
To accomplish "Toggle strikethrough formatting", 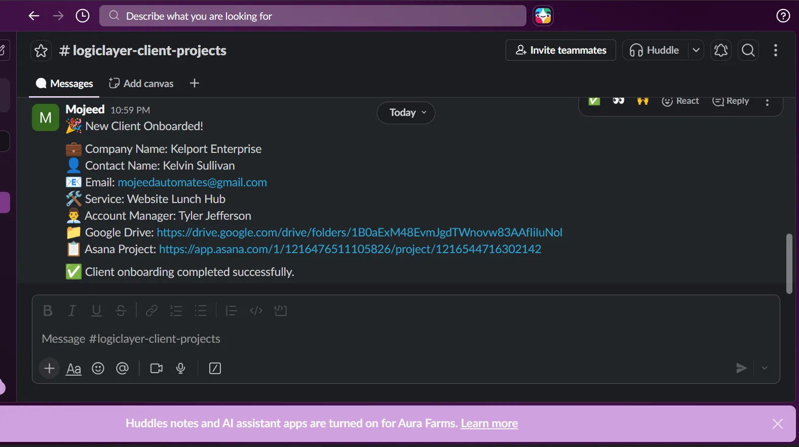I will pos(121,311).
